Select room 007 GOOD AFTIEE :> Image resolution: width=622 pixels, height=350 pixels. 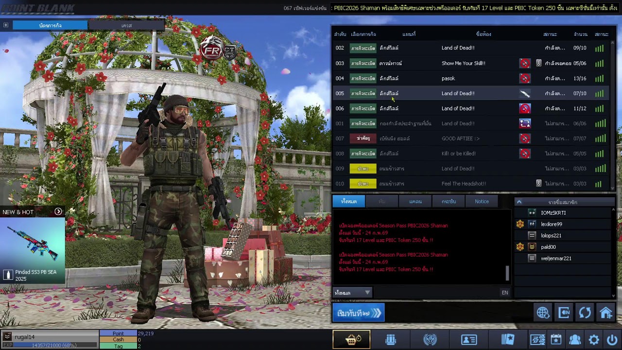tap(471, 139)
